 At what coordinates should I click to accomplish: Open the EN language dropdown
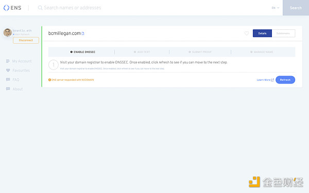[276, 8]
